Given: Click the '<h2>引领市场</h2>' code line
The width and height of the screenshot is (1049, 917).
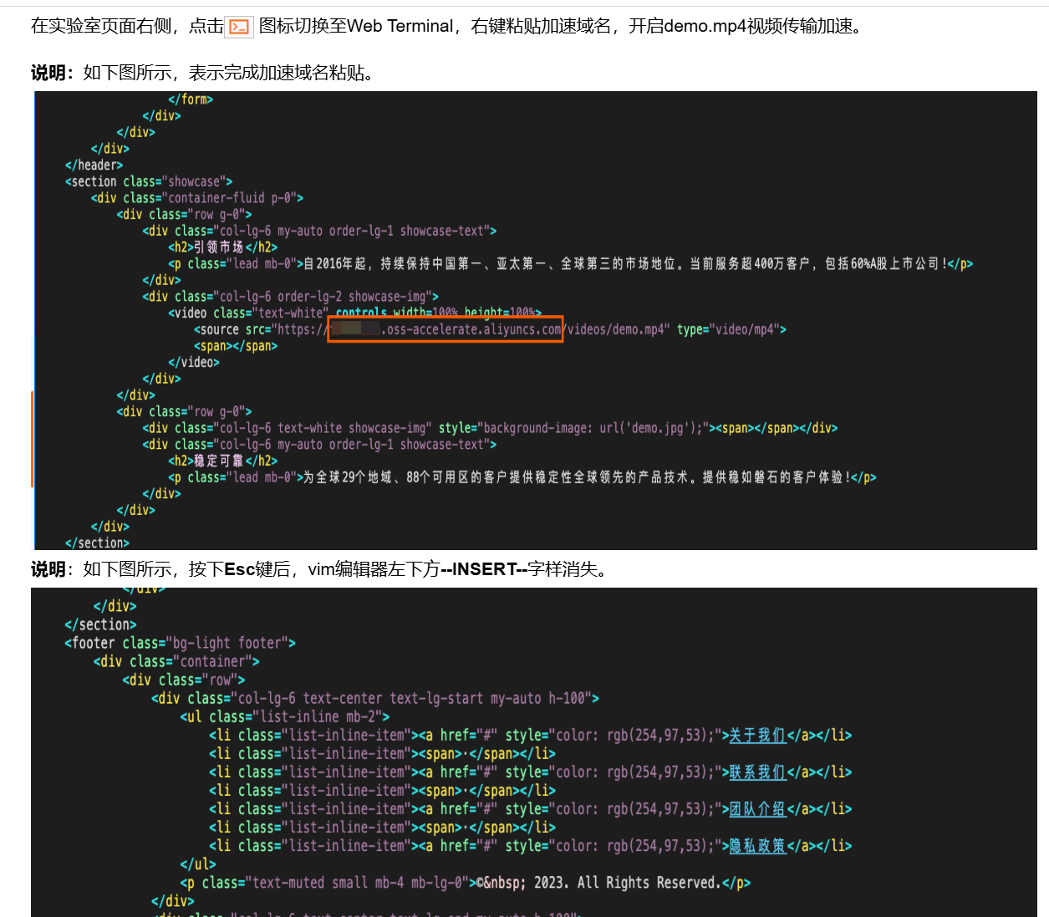Looking at the screenshot, I should coord(222,247).
